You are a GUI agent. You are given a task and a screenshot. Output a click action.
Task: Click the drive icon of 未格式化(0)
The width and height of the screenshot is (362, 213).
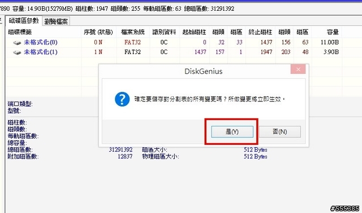17,43
